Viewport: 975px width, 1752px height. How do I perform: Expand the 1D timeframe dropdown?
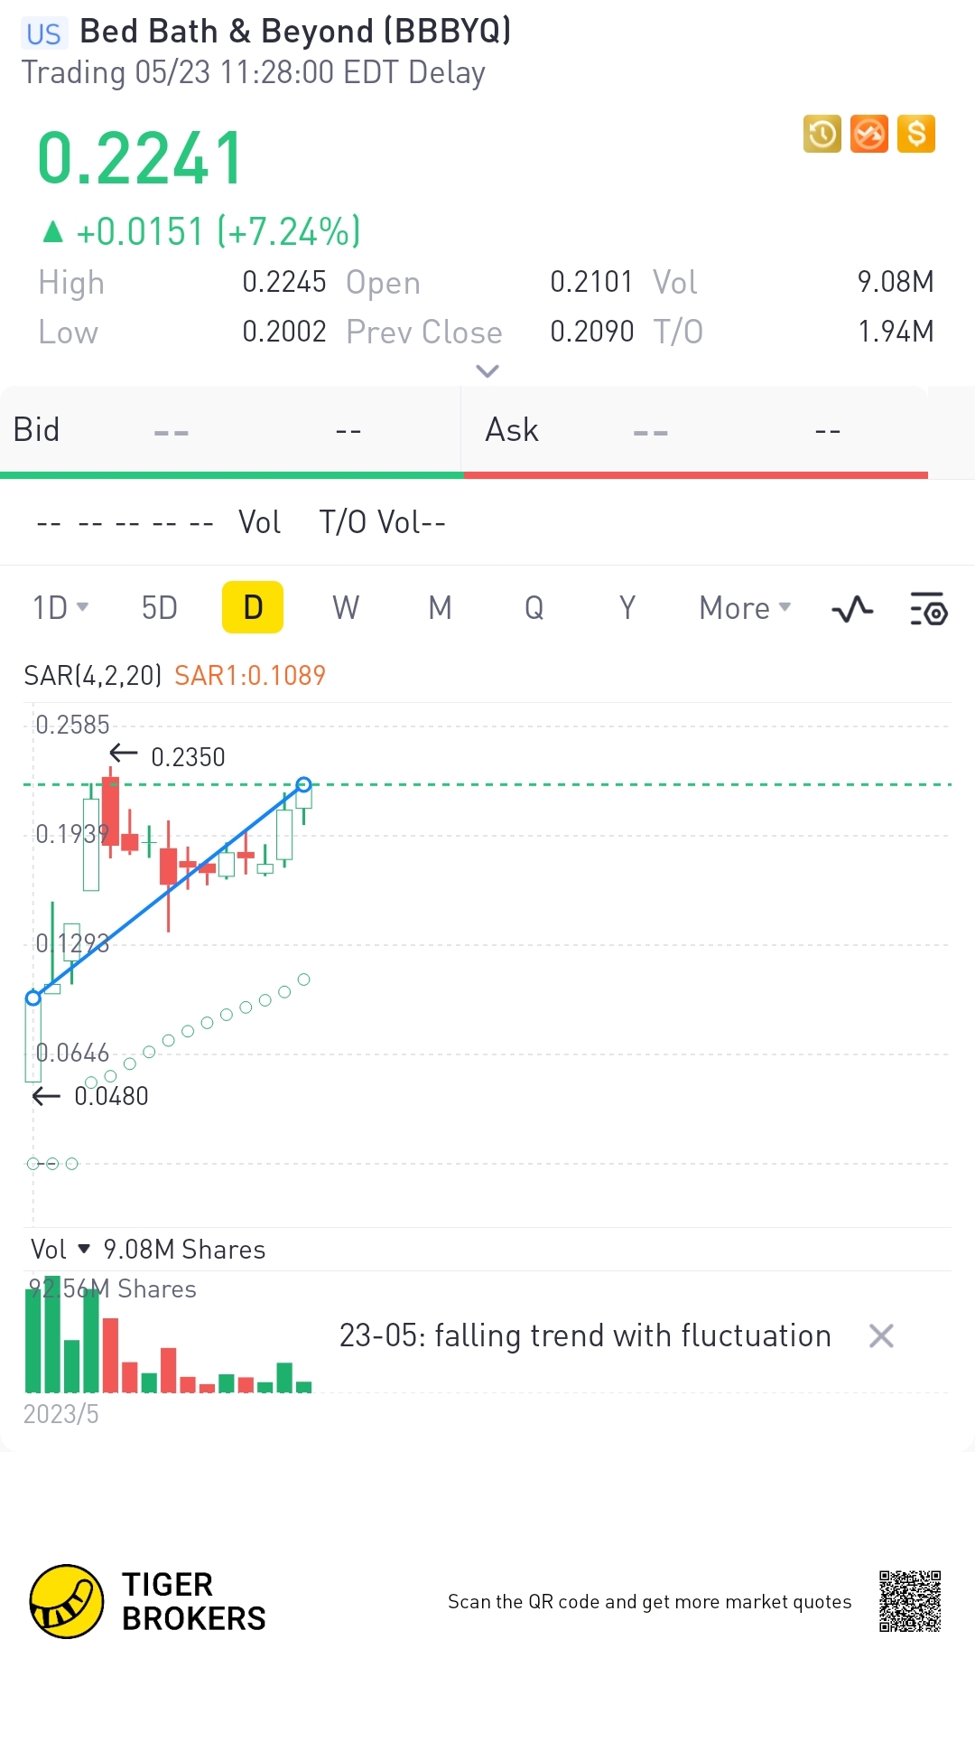(60, 608)
